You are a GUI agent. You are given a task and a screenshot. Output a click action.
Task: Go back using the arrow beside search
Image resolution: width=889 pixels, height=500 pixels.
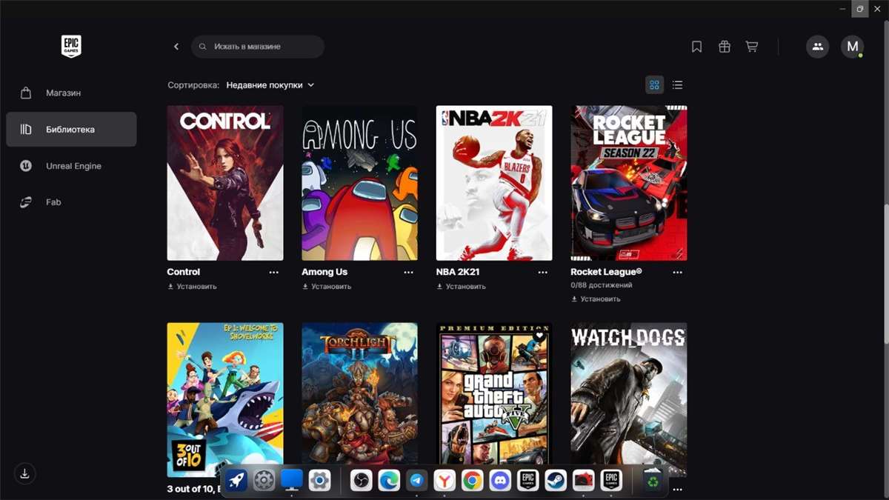click(x=176, y=47)
